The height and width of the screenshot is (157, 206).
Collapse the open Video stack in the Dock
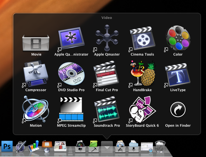pyautogui.click(x=107, y=147)
